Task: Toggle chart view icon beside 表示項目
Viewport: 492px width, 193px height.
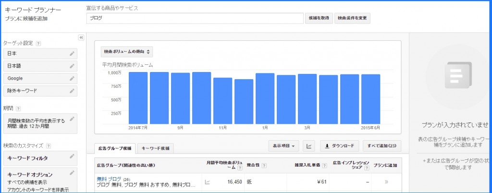Action: coord(310,146)
